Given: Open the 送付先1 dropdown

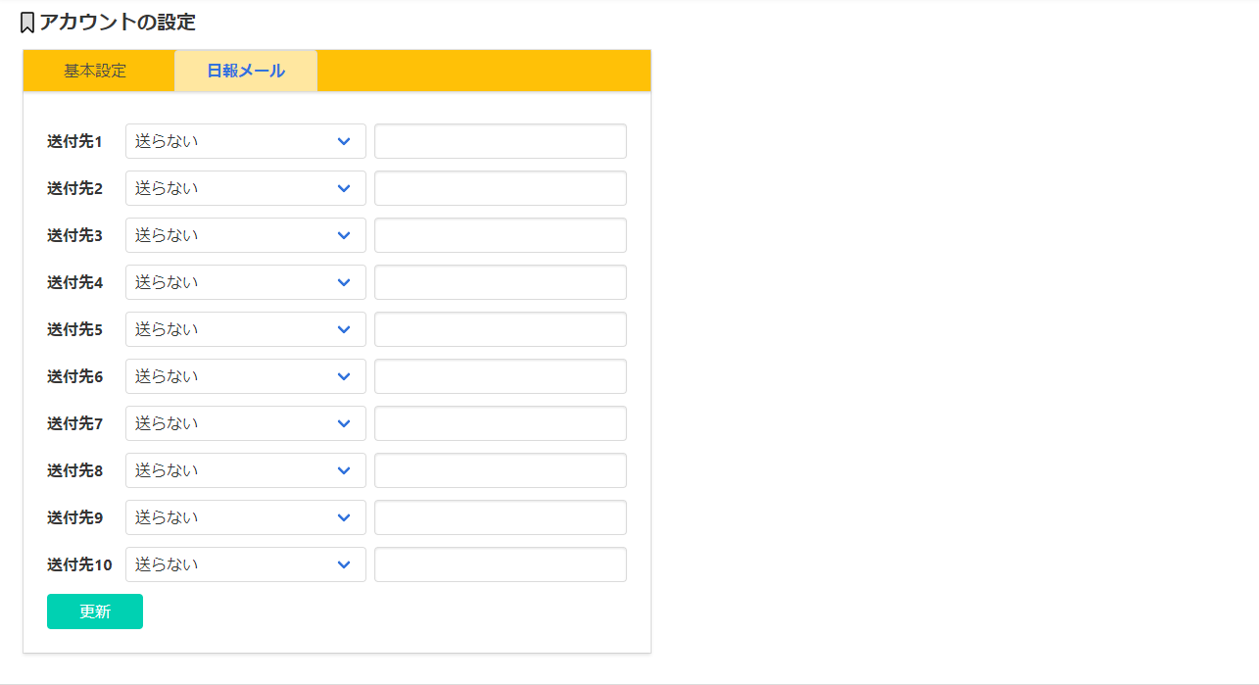Looking at the screenshot, I should pyautogui.click(x=246, y=141).
